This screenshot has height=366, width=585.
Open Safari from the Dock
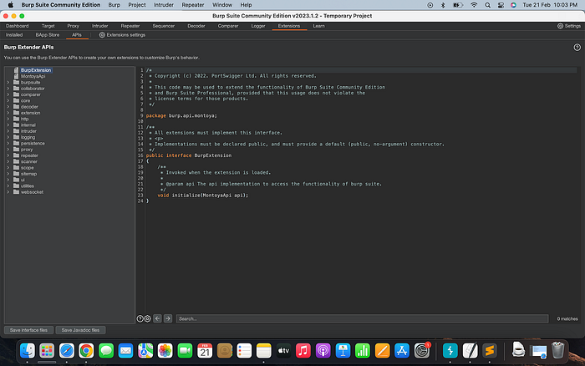point(67,351)
